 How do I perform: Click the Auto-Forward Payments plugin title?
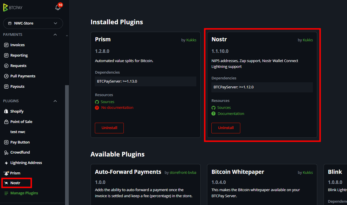pos(128,172)
